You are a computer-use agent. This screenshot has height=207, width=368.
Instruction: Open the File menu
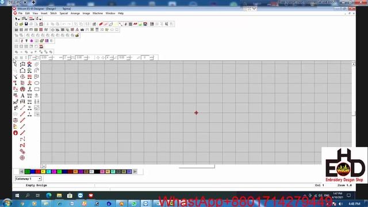click(x=21, y=13)
